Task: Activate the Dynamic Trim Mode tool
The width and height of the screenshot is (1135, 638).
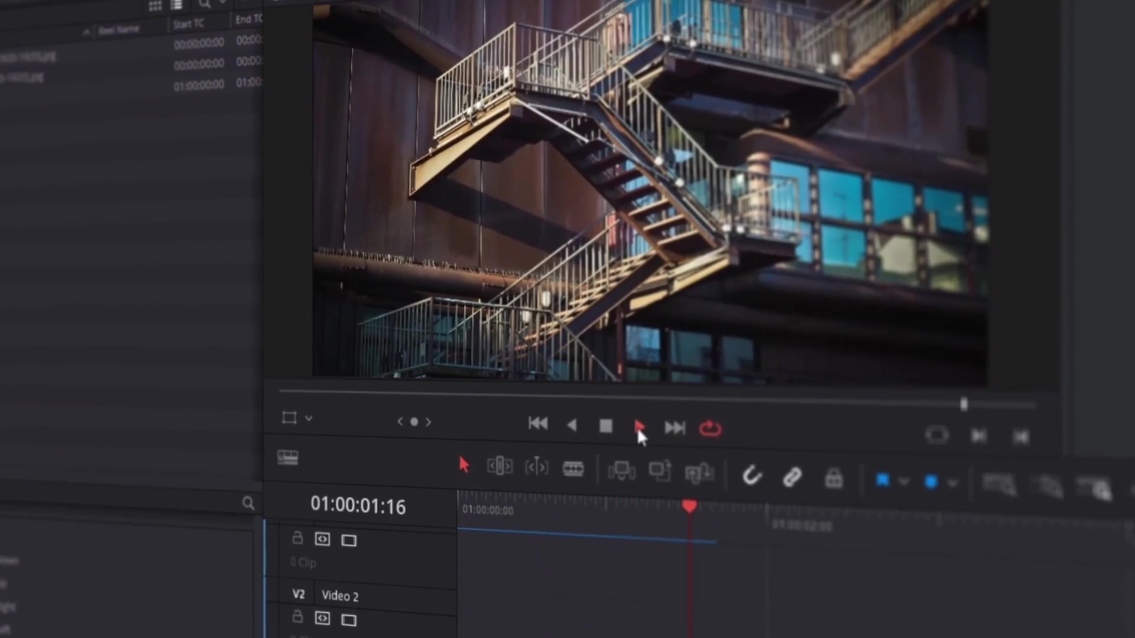Action: coord(537,467)
